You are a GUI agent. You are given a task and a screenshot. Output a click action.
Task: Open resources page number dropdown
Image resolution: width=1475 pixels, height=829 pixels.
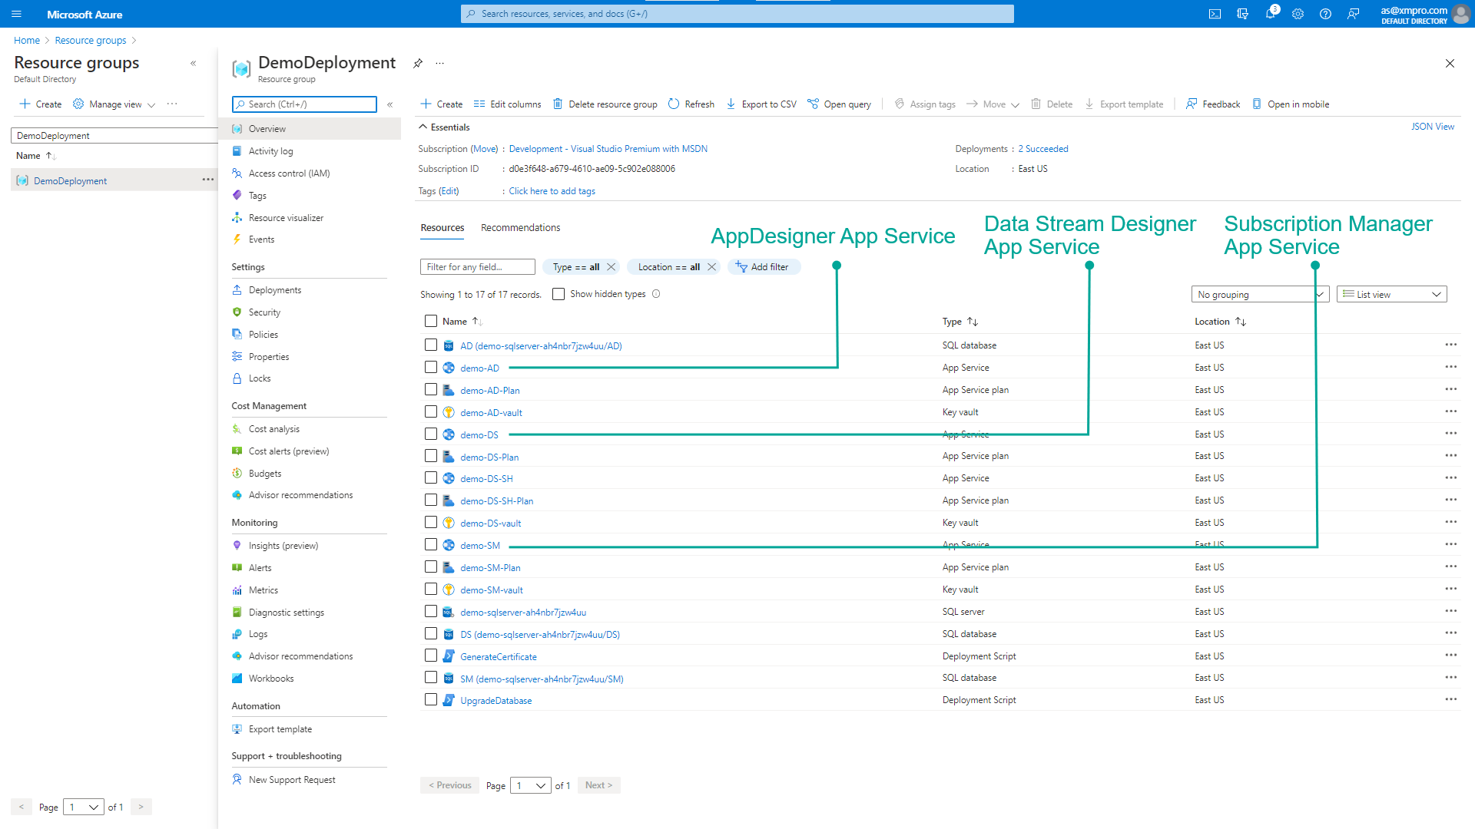pyautogui.click(x=531, y=785)
